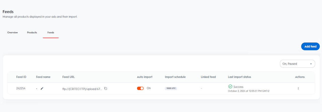
Task: Click the Feed URL column header
Action: coord(68,77)
